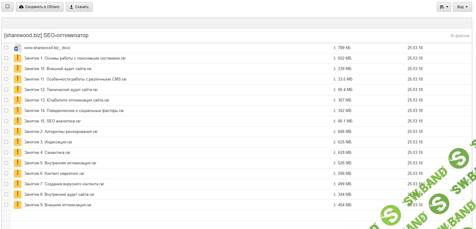Open file Занятие 12. Технический аудит сайта.rar
The width and height of the screenshot is (476, 229).
(x=61, y=90)
